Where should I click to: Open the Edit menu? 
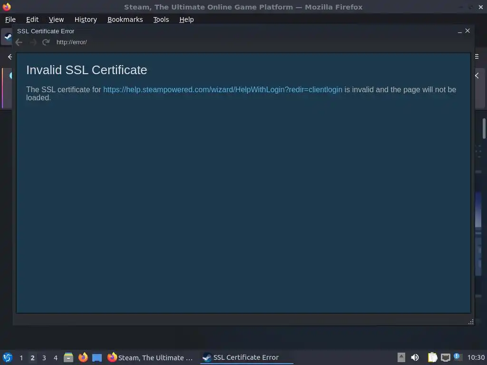[x=32, y=19]
